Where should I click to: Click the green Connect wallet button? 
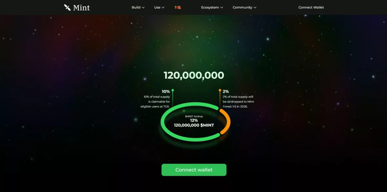(x=194, y=170)
